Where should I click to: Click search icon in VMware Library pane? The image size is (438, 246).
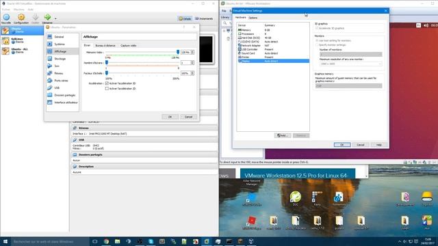225,23
